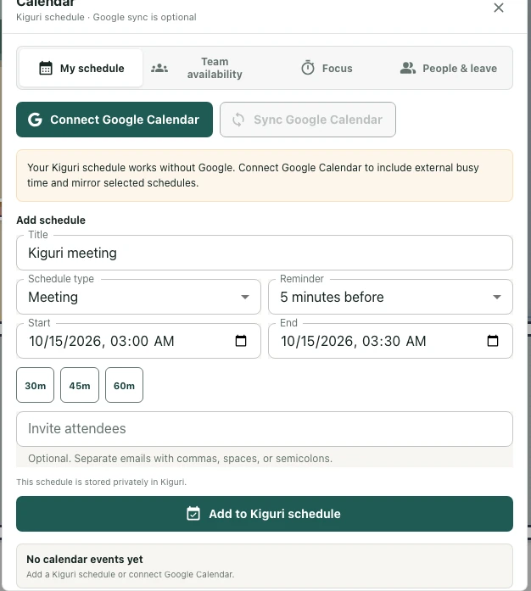Click Connect Google Calendar button
This screenshot has height=591, width=531.
click(115, 120)
